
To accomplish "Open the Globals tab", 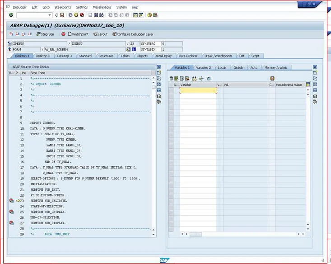I will [238, 67].
